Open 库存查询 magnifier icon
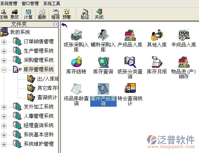The width and height of the screenshot is (199, 153). pyautogui.click(x=103, y=62)
